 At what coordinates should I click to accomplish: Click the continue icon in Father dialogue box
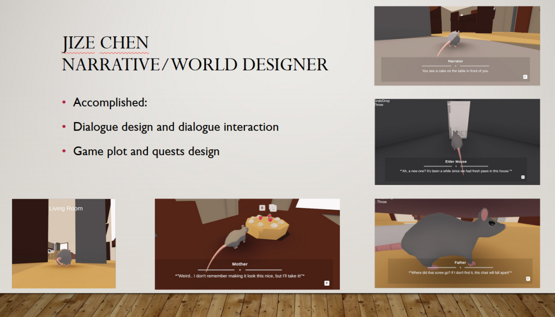528,279
